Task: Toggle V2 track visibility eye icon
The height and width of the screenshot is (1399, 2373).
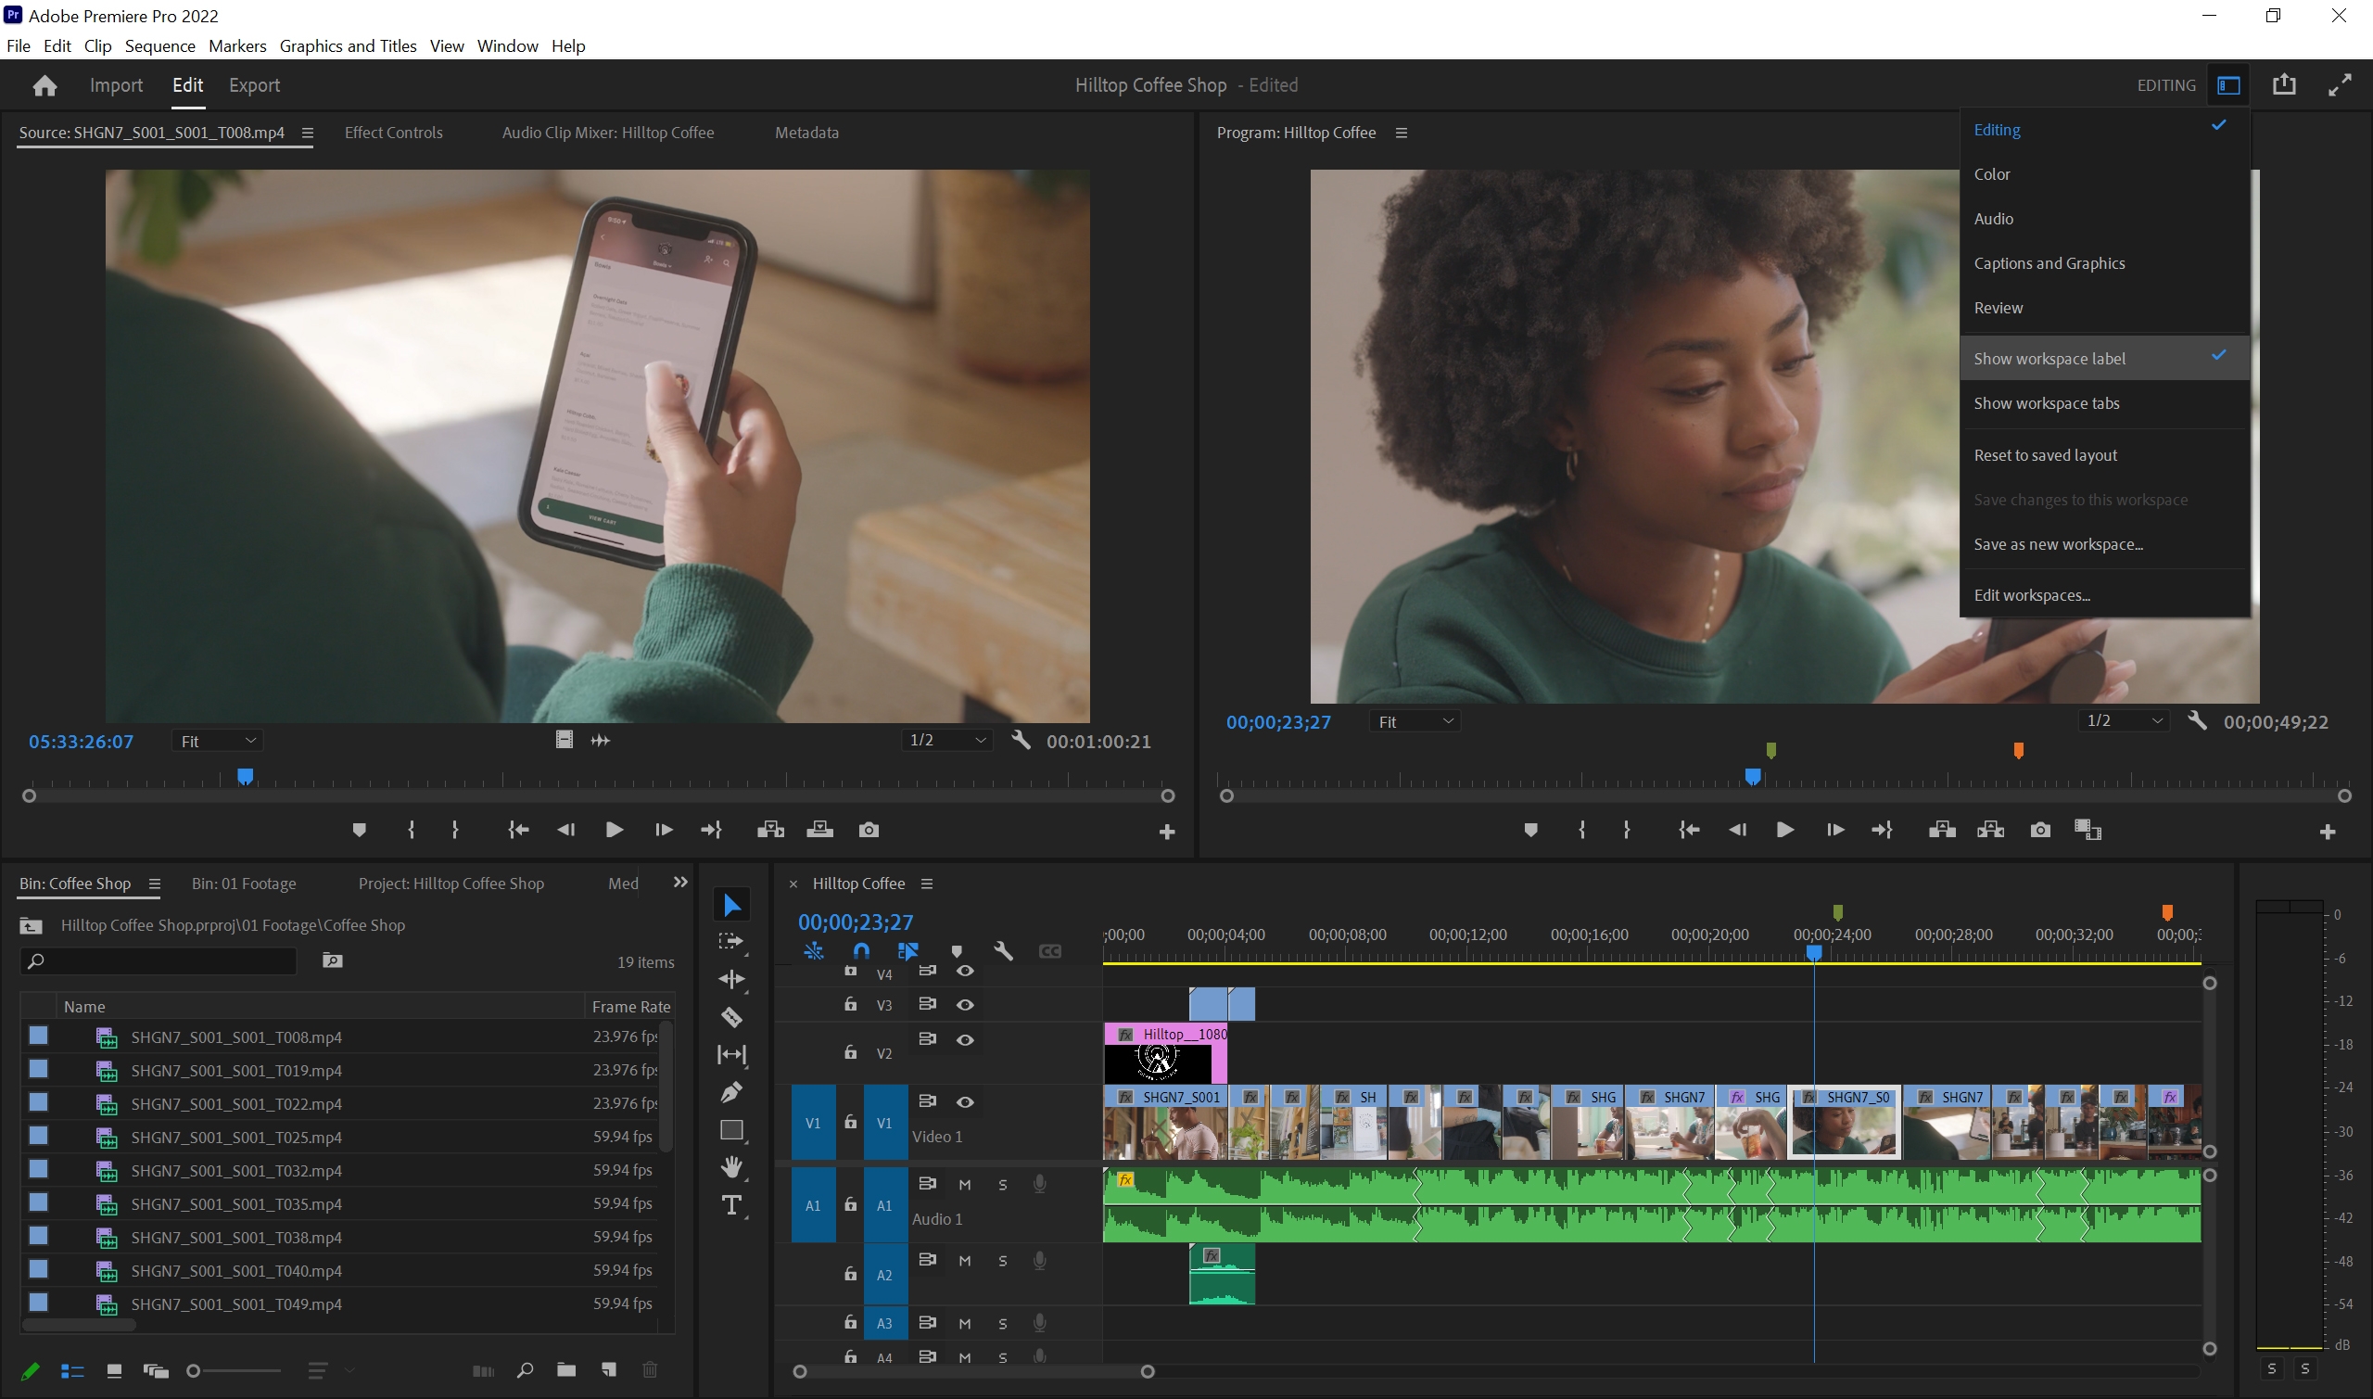Action: (964, 1039)
